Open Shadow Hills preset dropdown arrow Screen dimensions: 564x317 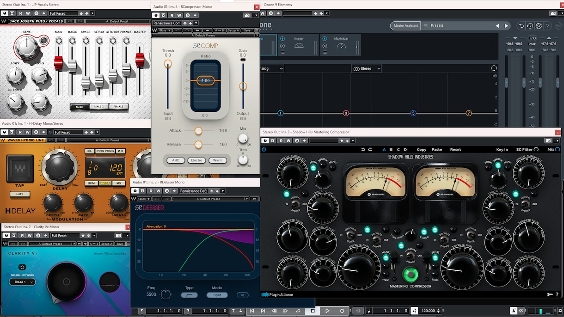tap(354, 140)
